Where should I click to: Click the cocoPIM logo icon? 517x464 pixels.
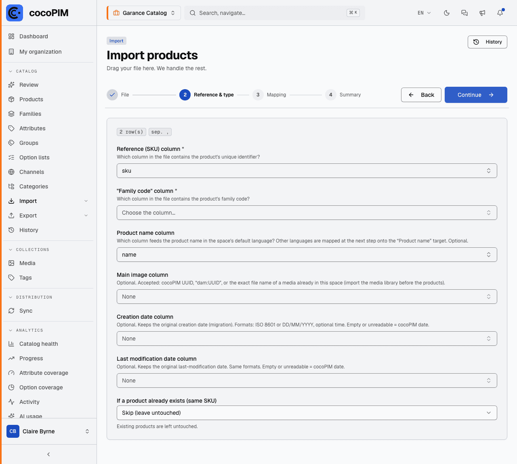(x=15, y=13)
